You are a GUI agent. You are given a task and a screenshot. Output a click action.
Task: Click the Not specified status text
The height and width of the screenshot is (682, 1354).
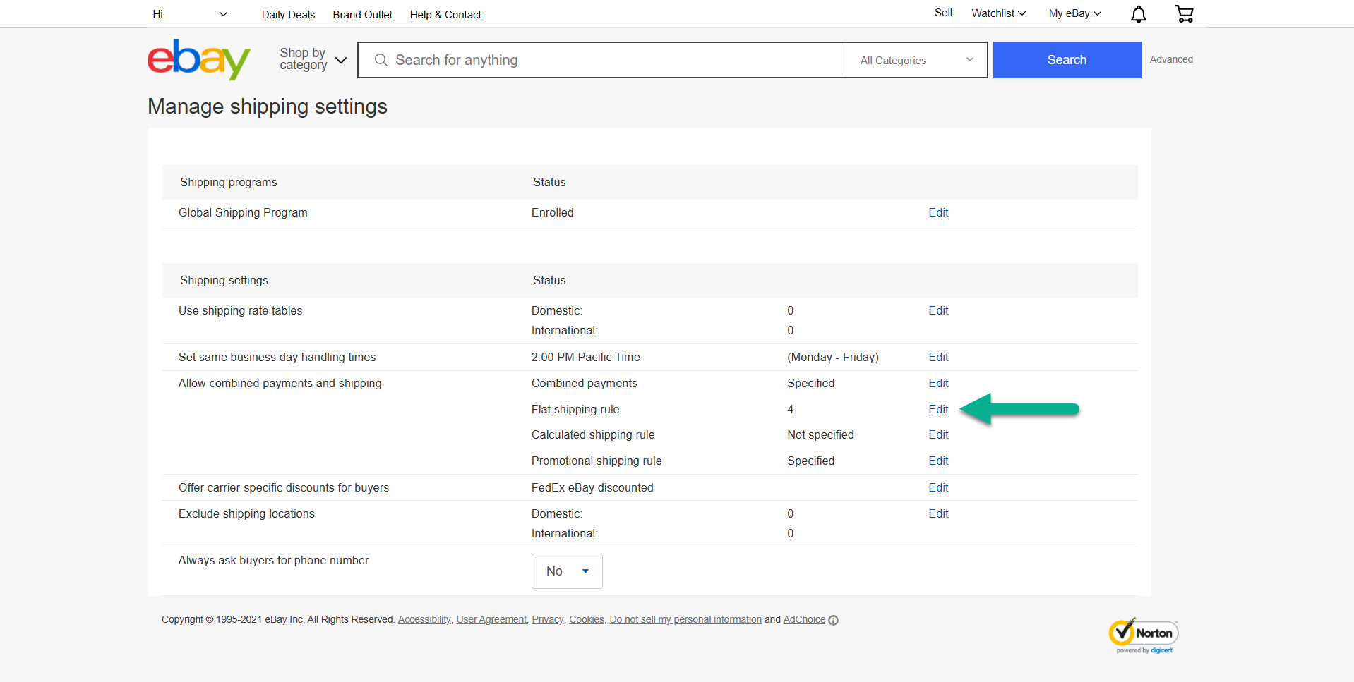click(820, 434)
